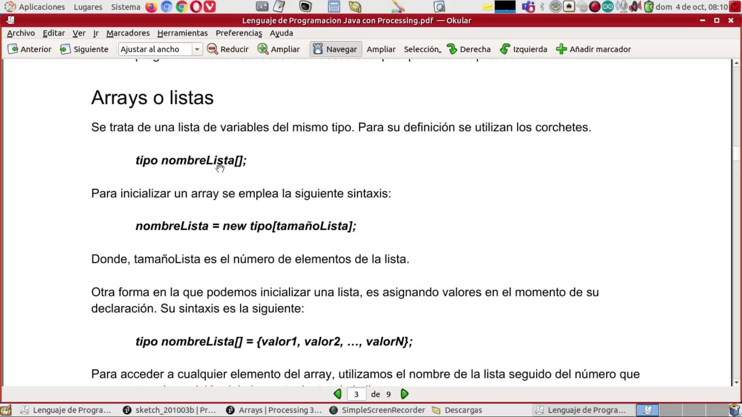Screen dimensions: 742x417
Task: Click the Anterior page icon
Action: pyautogui.click(x=13, y=49)
